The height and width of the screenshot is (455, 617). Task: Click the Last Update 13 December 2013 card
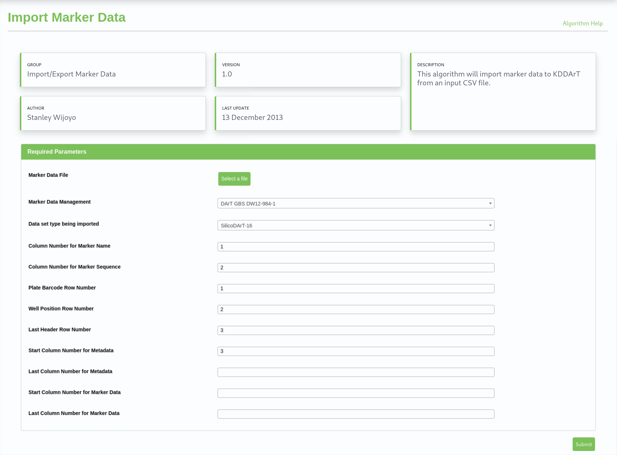[x=307, y=113]
